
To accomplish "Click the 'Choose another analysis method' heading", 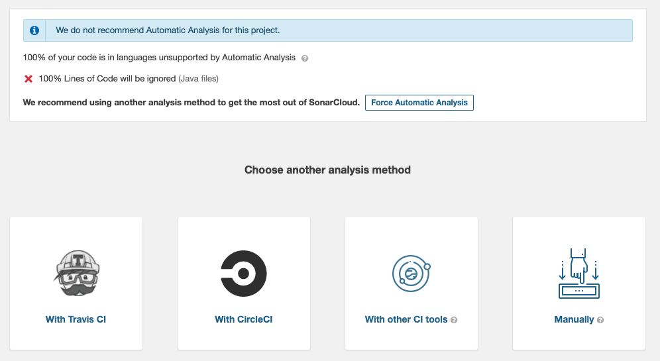I will [327, 170].
